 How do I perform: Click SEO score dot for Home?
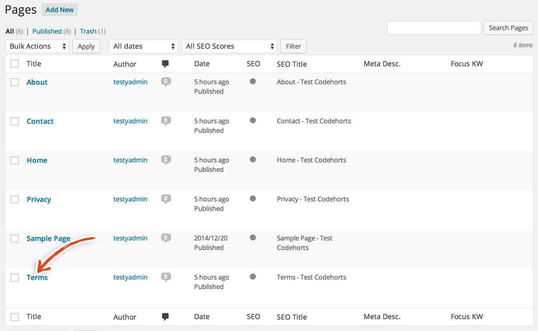253,159
